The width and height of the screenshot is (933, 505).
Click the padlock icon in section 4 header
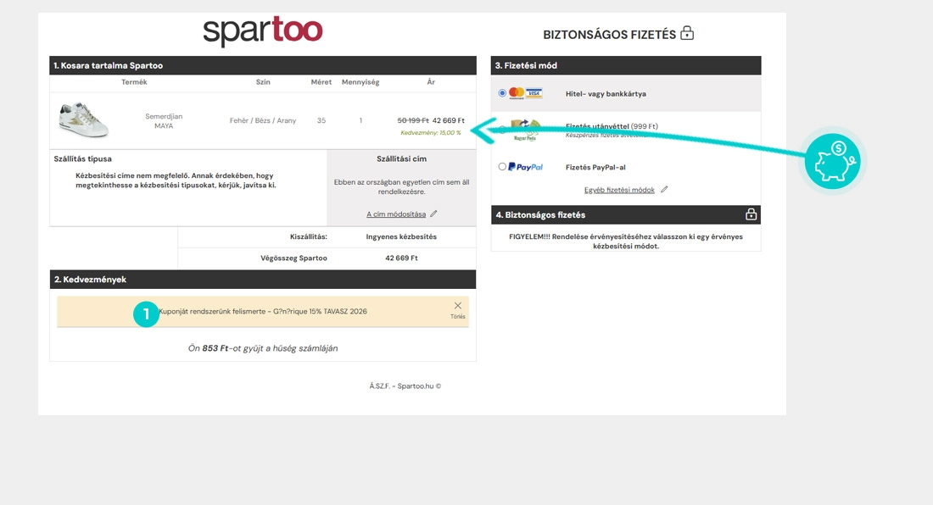751,214
